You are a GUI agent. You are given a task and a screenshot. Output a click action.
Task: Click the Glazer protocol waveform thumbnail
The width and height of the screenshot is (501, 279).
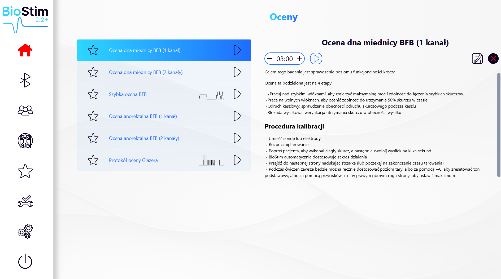coord(212,160)
